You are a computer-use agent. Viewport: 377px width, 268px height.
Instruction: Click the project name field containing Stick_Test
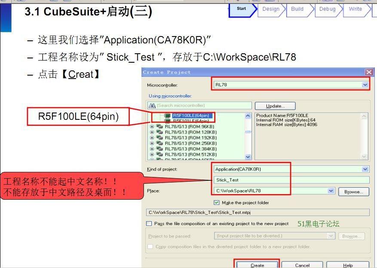click(291, 180)
